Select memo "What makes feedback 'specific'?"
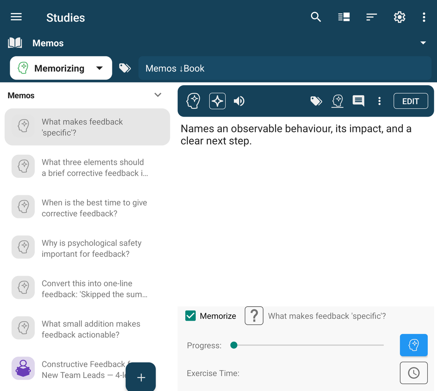Image resolution: width=437 pixels, height=391 pixels. [87, 127]
